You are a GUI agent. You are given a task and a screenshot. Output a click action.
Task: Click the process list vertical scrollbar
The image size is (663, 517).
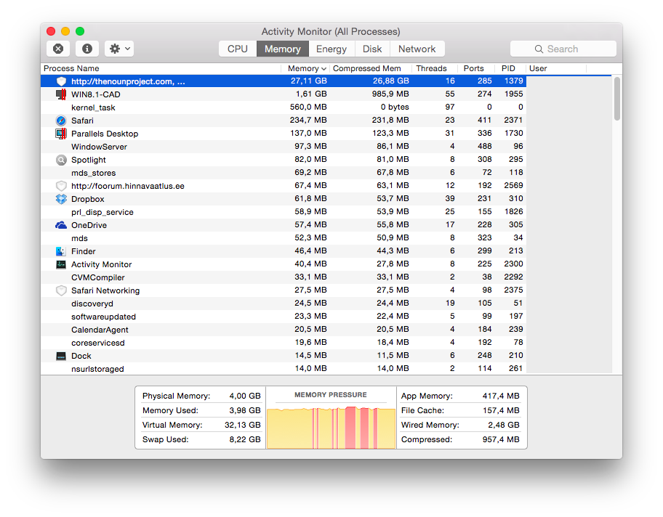(x=617, y=99)
